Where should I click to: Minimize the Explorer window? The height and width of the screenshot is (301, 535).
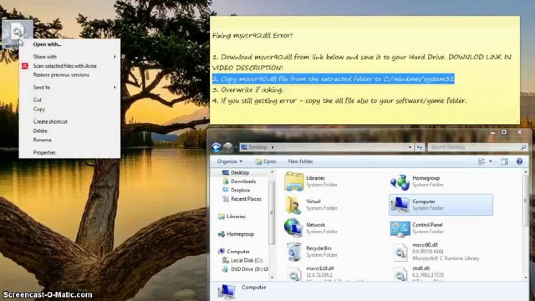[x=493, y=133]
